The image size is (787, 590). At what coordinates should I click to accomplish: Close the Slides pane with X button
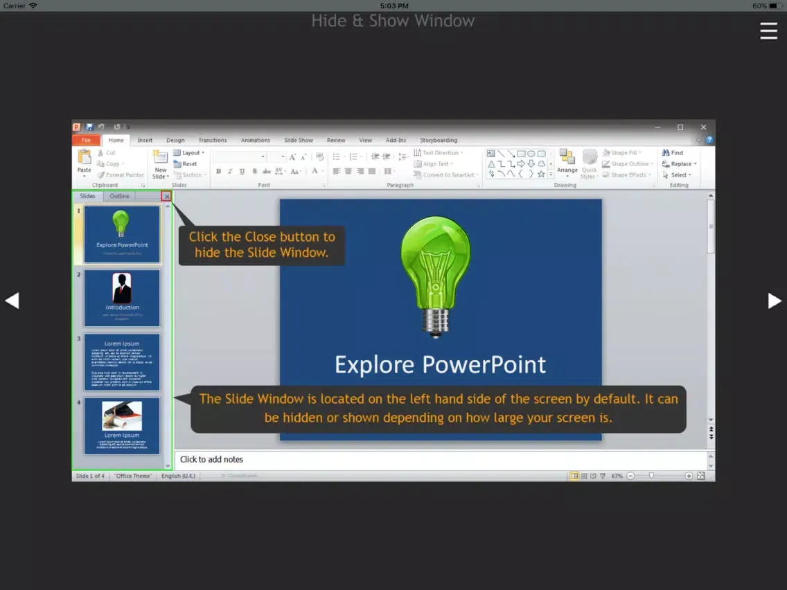(167, 196)
